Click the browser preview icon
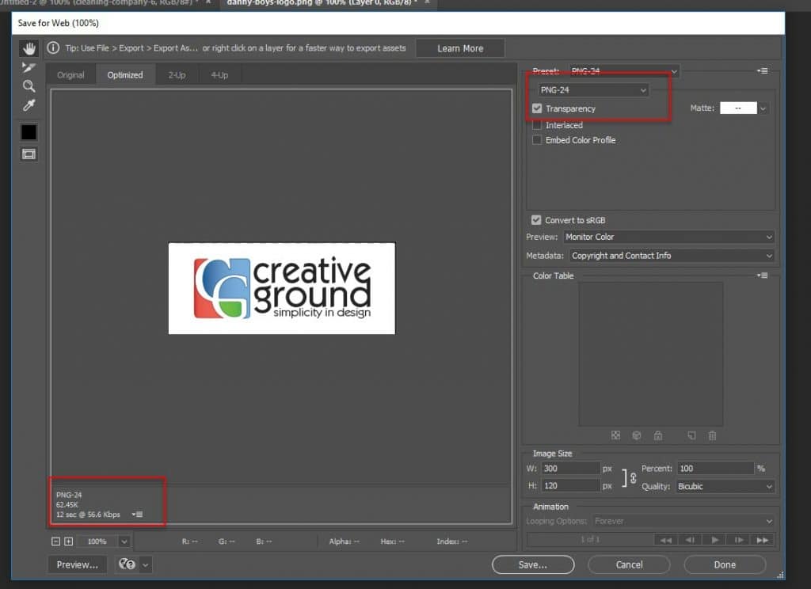The image size is (811, 589). click(x=127, y=564)
